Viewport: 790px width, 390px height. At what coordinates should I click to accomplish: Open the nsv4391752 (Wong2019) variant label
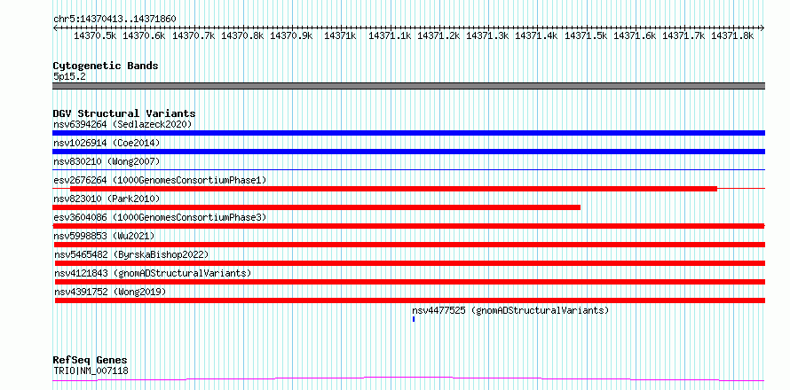[110, 292]
